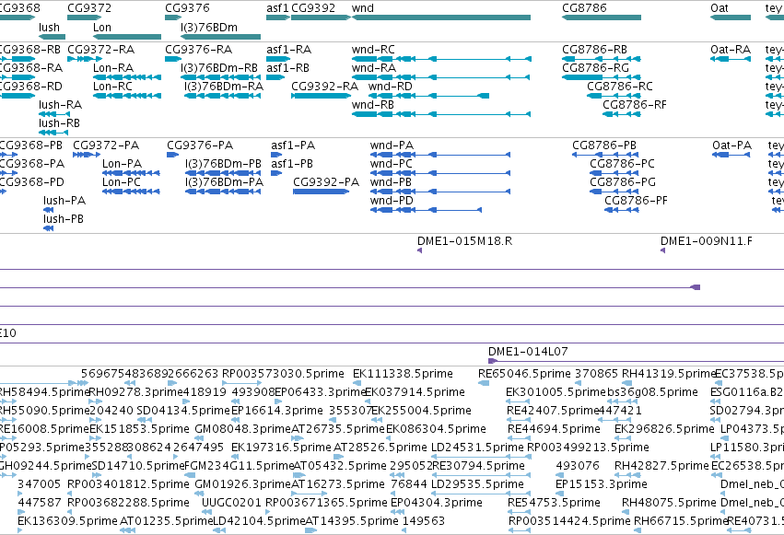Click the CG9392-RA transcript label
The image size is (784, 535).
point(324,87)
